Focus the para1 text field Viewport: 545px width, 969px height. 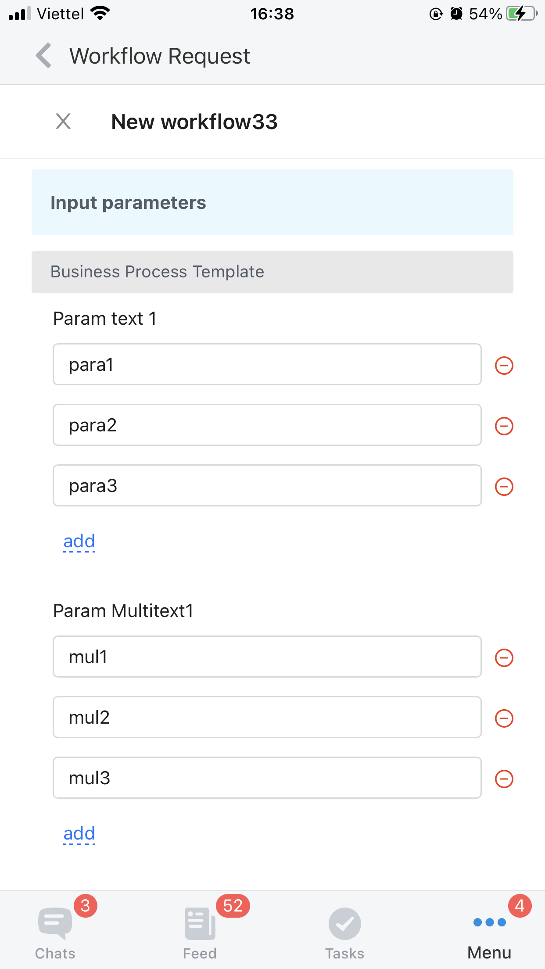pos(267,364)
